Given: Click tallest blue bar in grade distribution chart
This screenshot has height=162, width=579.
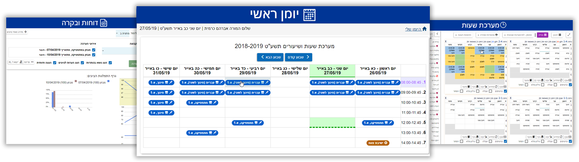Looking at the screenshot, I should coord(52,99).
